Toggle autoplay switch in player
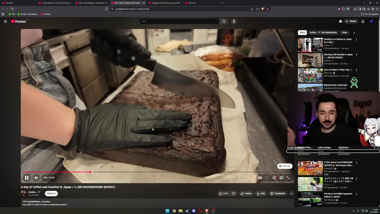The height and width of the screenshot is (214, 380). tap(260, 178)
